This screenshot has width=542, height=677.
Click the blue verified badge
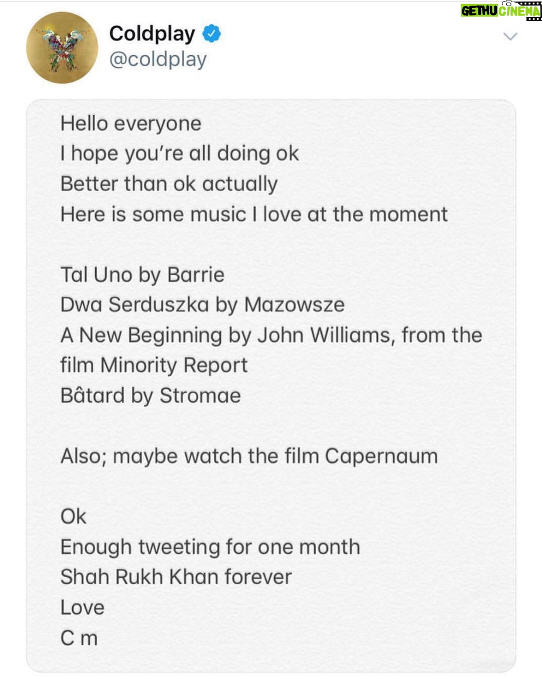pyautogui.click(x=211, y=34)
